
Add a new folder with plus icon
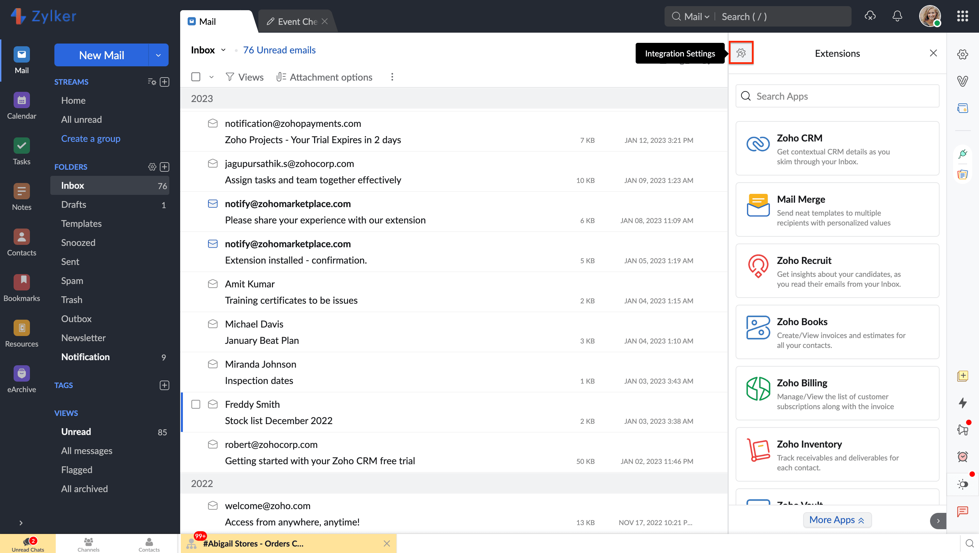click(x=165, y=167)
